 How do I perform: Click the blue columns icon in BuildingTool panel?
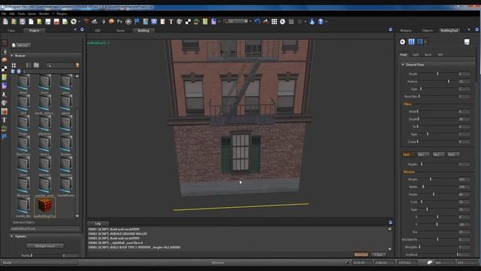pyautogui.click(x=411, y=42)
